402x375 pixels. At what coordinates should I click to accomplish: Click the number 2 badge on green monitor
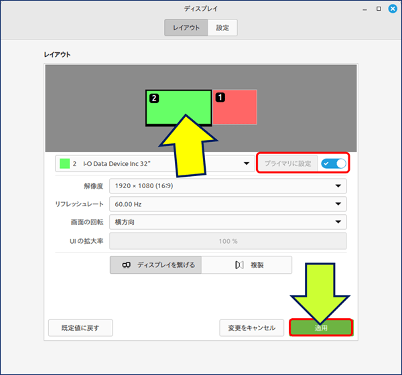(x=154, y=98)
